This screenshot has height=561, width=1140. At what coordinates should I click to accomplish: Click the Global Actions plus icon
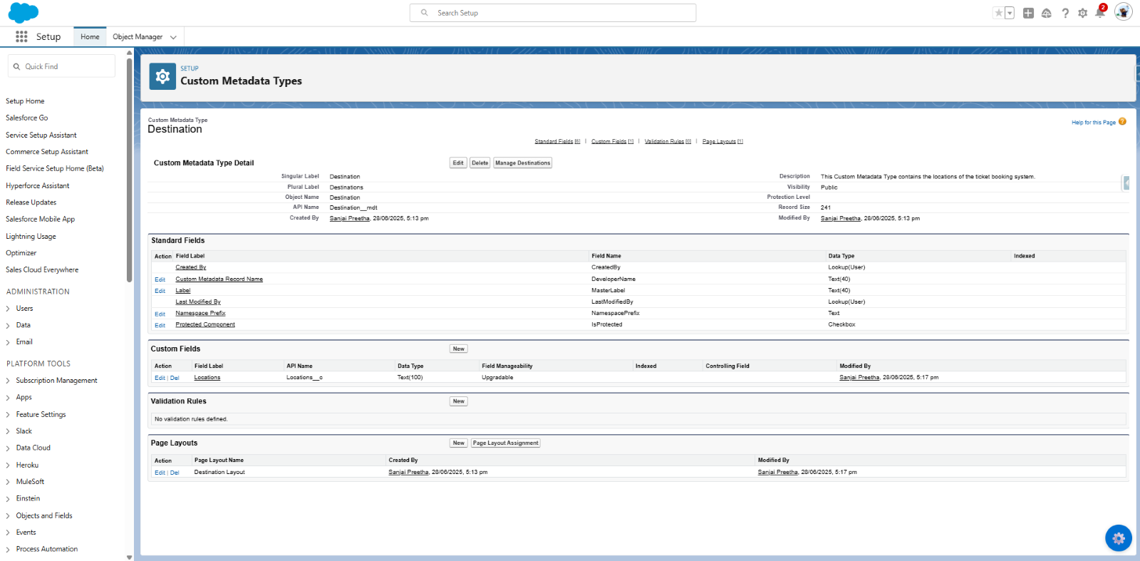[1028, 13]
